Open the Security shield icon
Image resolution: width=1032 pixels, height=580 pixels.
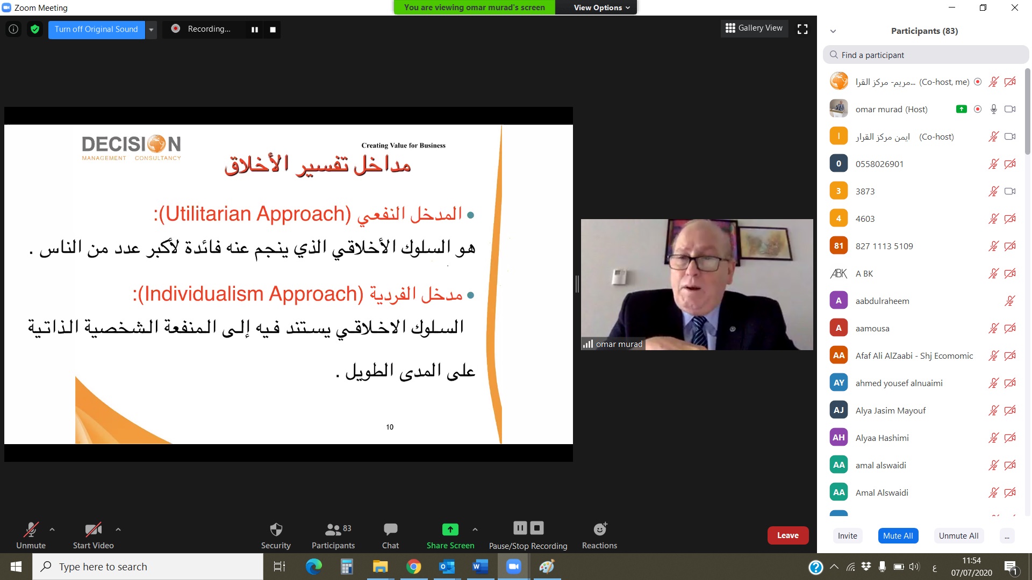(276, 530)
